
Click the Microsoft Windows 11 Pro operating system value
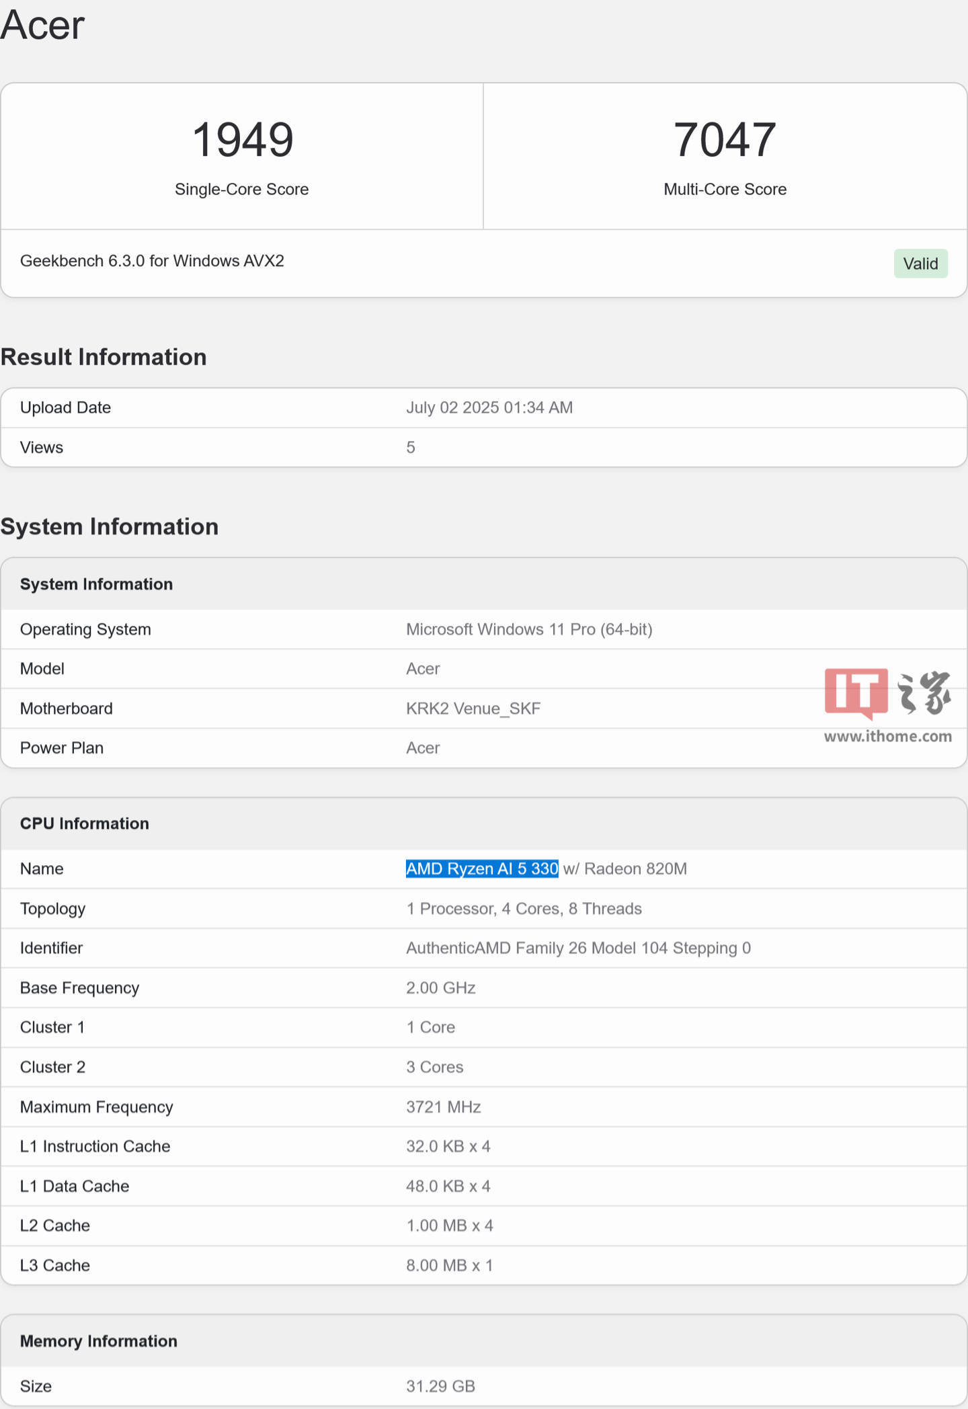[529, 629]
